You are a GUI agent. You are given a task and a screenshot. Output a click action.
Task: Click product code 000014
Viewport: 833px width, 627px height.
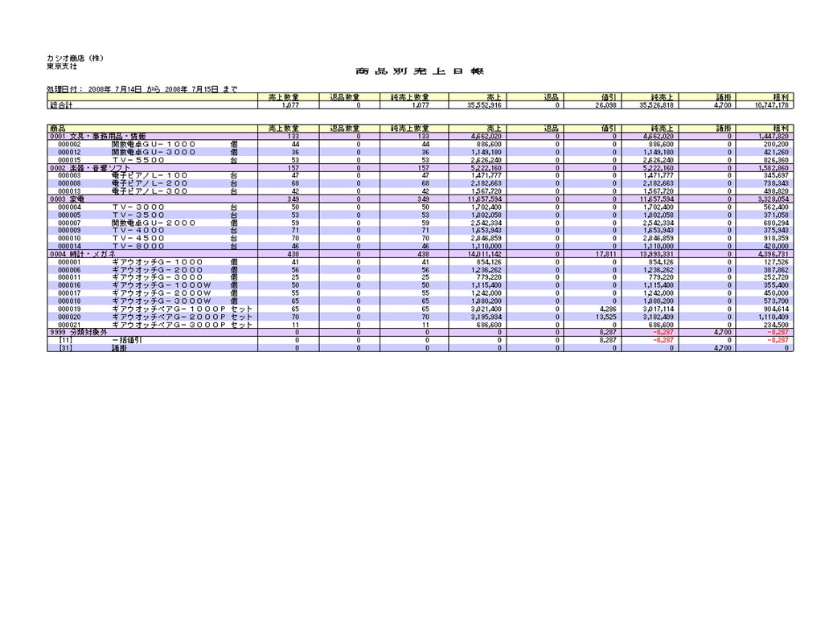pyautogui.click(x=69, y=246)
